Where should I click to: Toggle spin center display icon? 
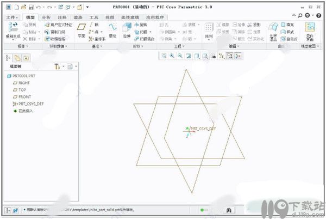point(239,56)
